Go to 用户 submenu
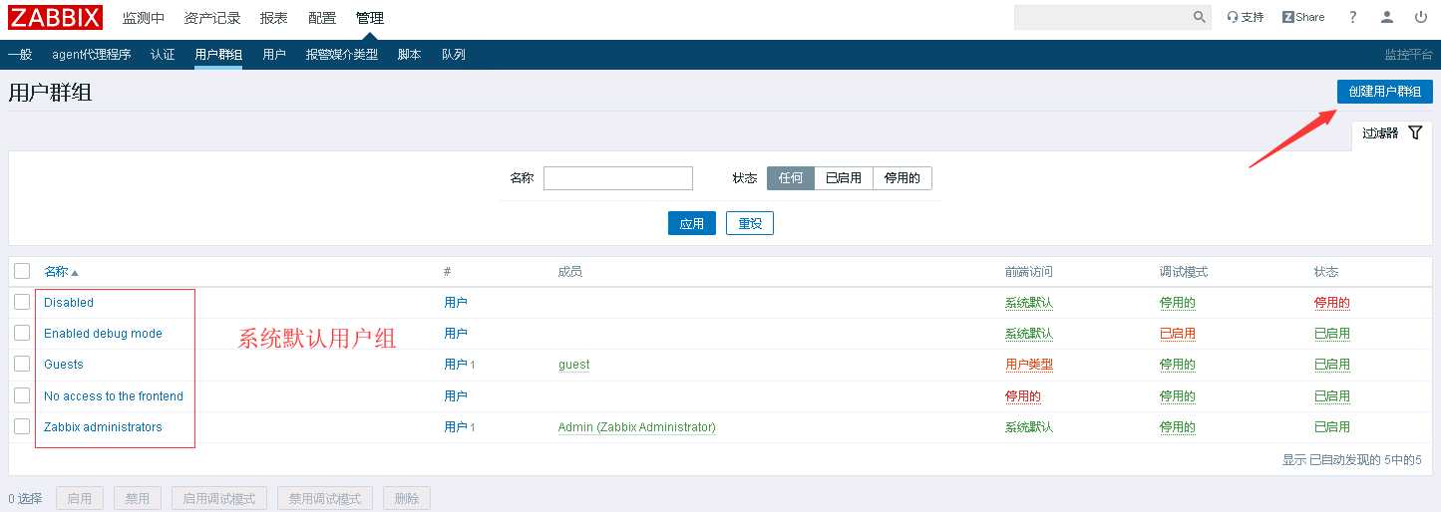Image resolution: width=1441 pixels, height=512 pixels. coord(274,55)
